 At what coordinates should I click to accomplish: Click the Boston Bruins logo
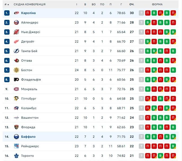pyautogui.click(x=16, y=70)
